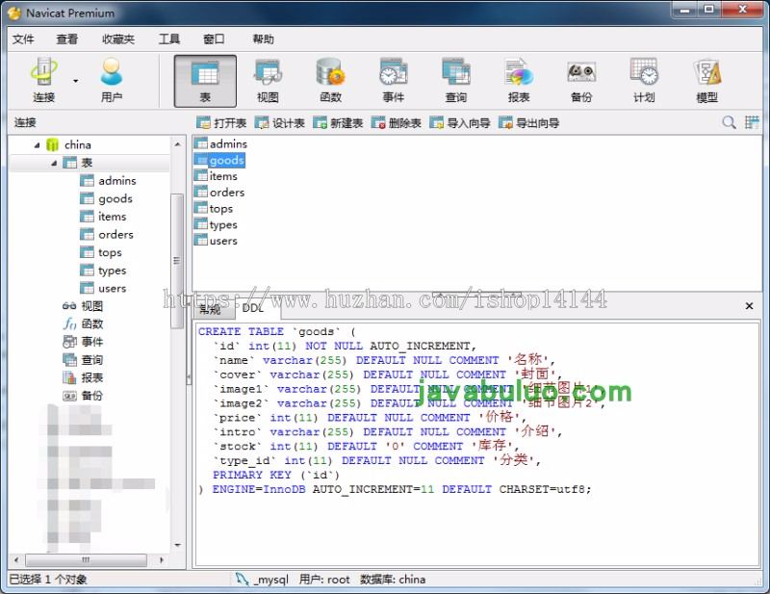Open the Window (窗口) menu

coord(214,39)
